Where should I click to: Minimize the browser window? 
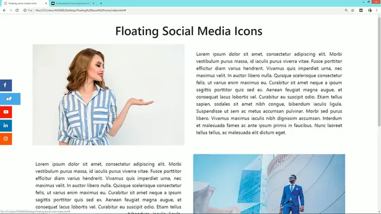click(363, 2)
